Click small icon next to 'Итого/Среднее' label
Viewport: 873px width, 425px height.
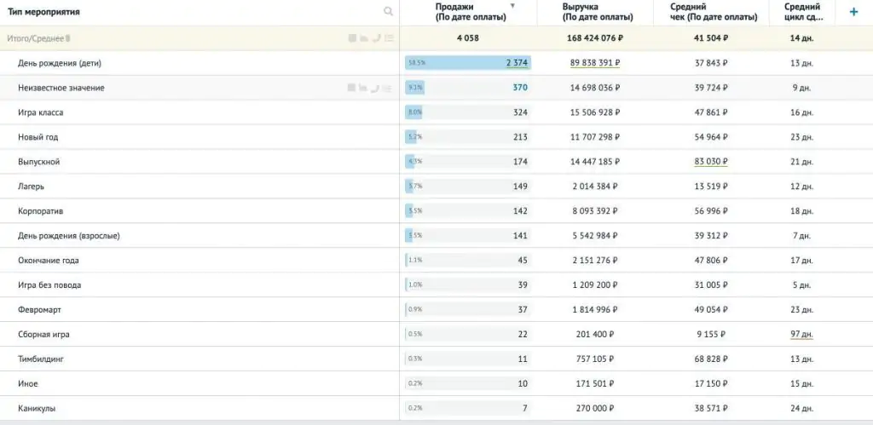pyautogui.click(x=68, y=39)
